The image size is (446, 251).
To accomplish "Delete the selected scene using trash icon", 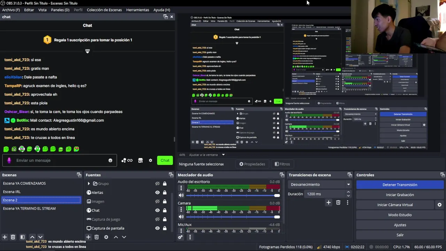I will point(13,237).
